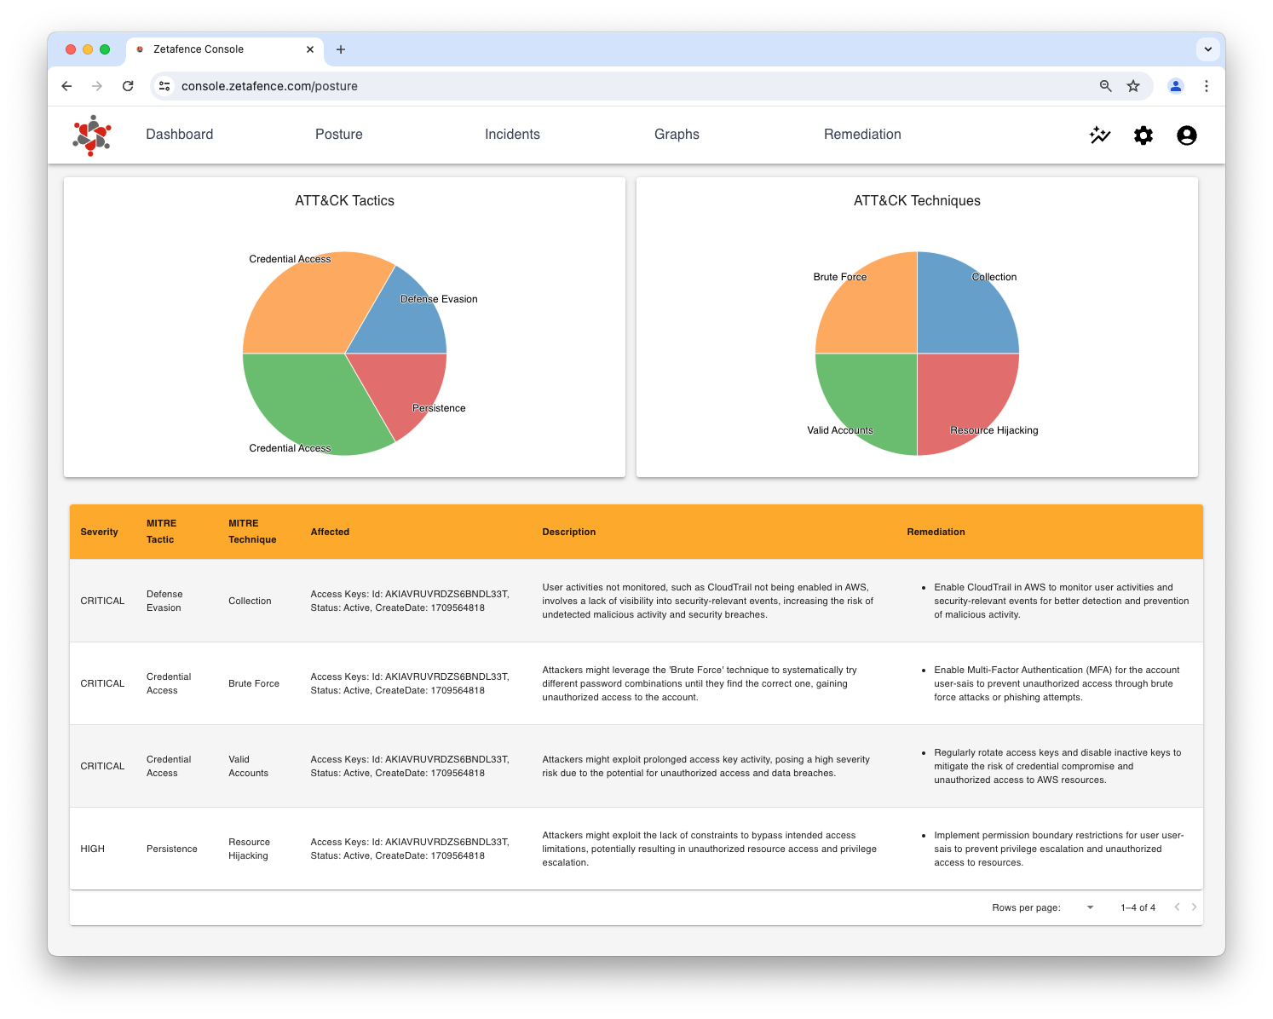Expand the tab search chevron dropdown
Screen dimensions: 1273x1019
pyautogui.click(x=1208, y=49)
